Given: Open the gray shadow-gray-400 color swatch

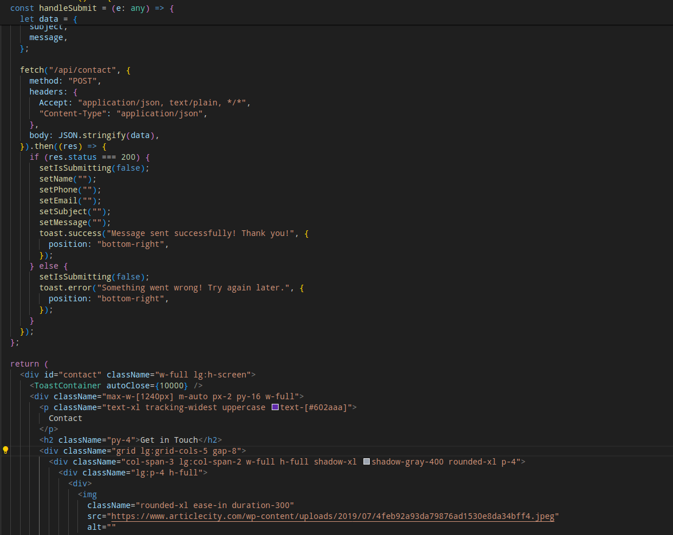Looking at the screenshot, I should click(x=367, y=462).
